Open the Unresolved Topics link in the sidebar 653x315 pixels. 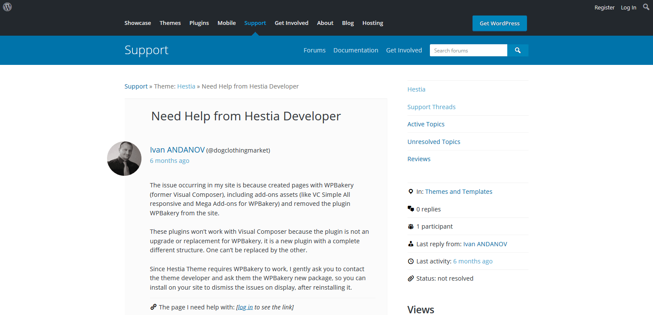(434, 141)
